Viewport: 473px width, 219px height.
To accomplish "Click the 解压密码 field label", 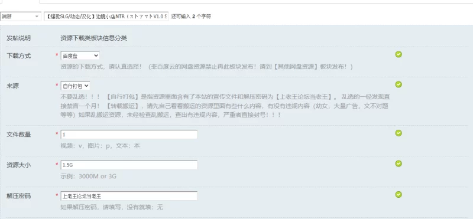I will point(19,196).
